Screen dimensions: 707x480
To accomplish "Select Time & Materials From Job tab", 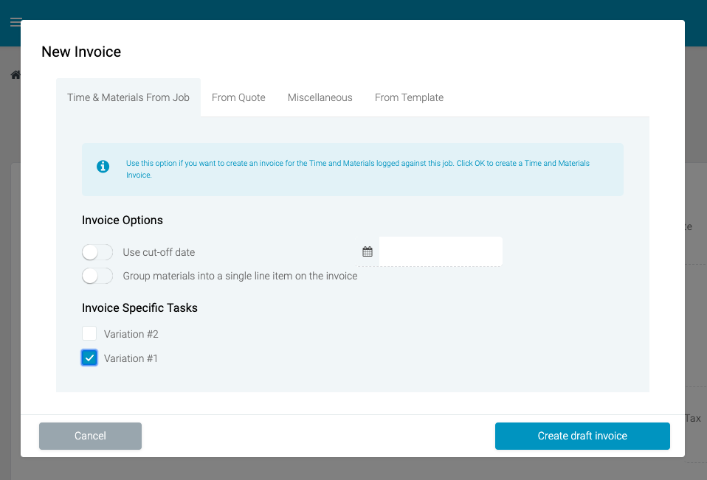I will tap(128, 97).
